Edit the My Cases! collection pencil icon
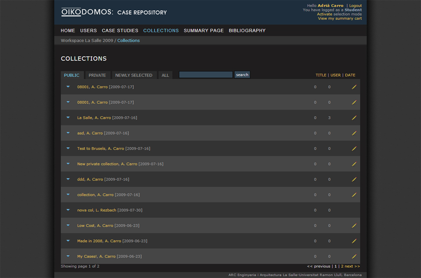The height and width of the screenshot is (278, 421). coord(354,256)
